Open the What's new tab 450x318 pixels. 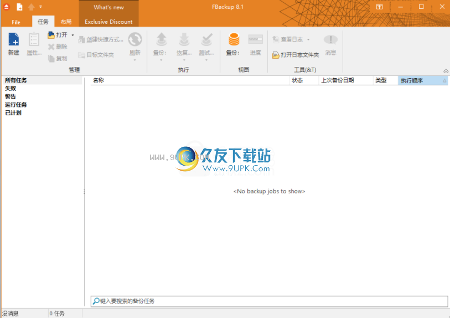point(109,7)
